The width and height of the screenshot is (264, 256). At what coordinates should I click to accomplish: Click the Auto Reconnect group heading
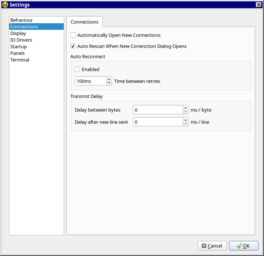click(88, 57)
